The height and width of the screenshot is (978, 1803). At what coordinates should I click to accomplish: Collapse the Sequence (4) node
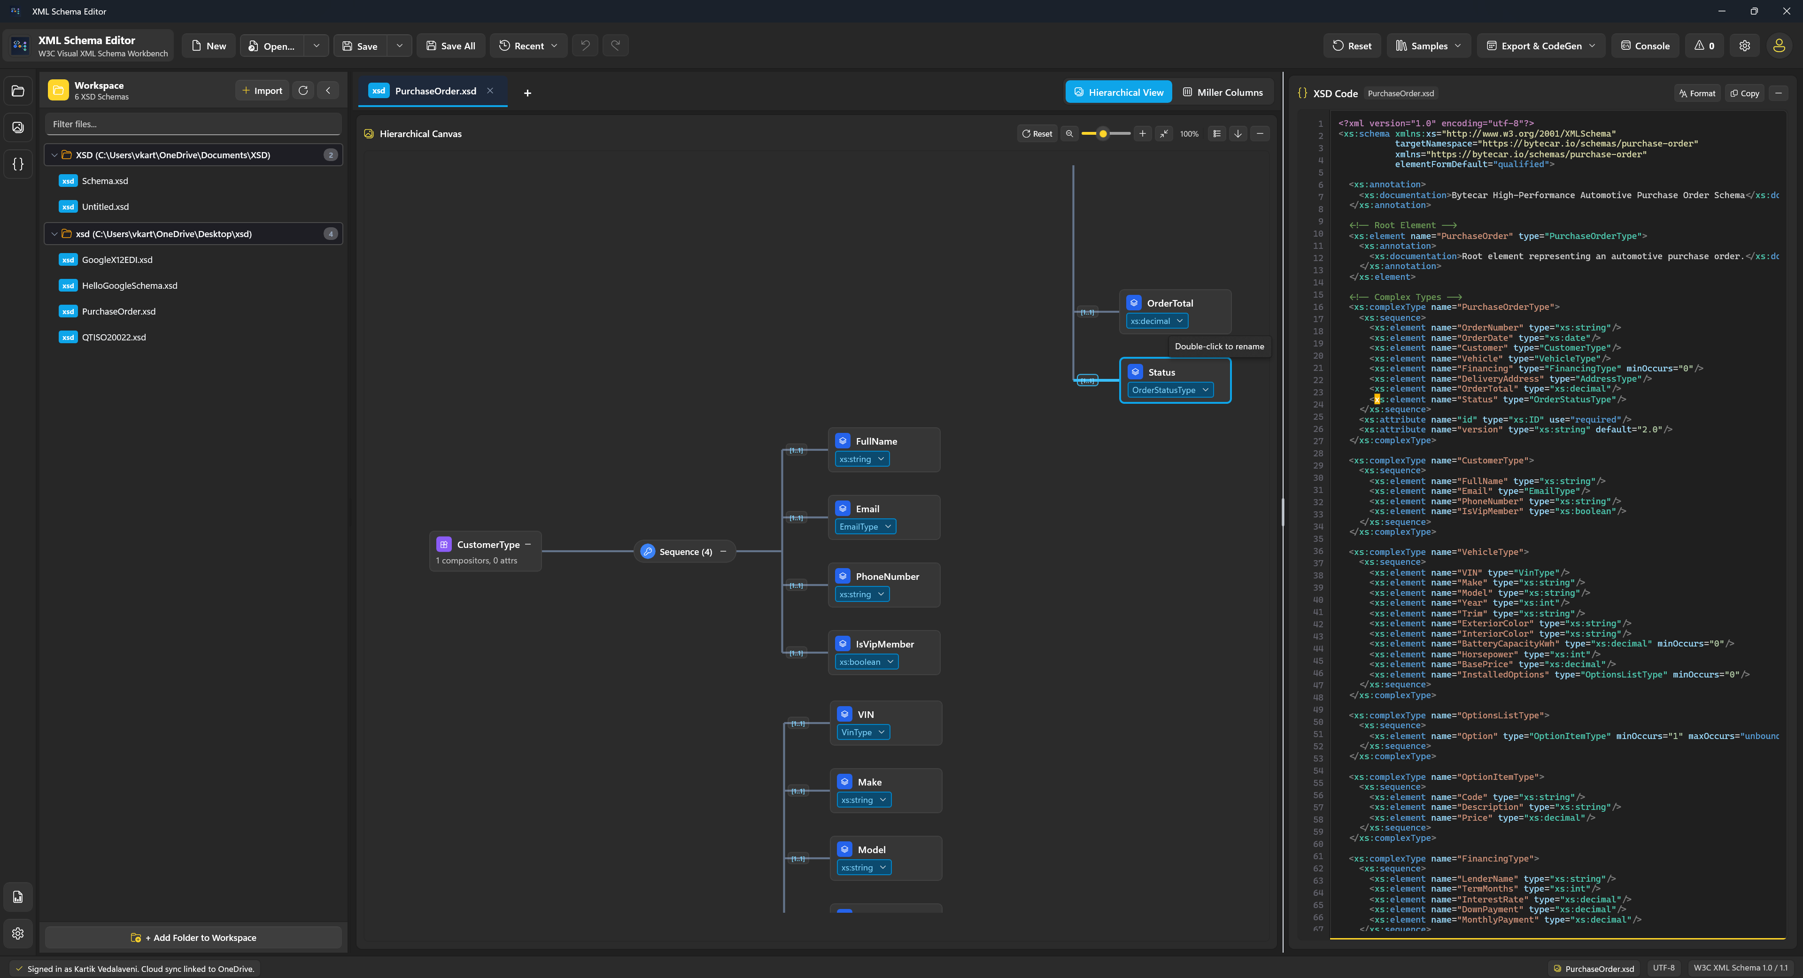[723, 551]
